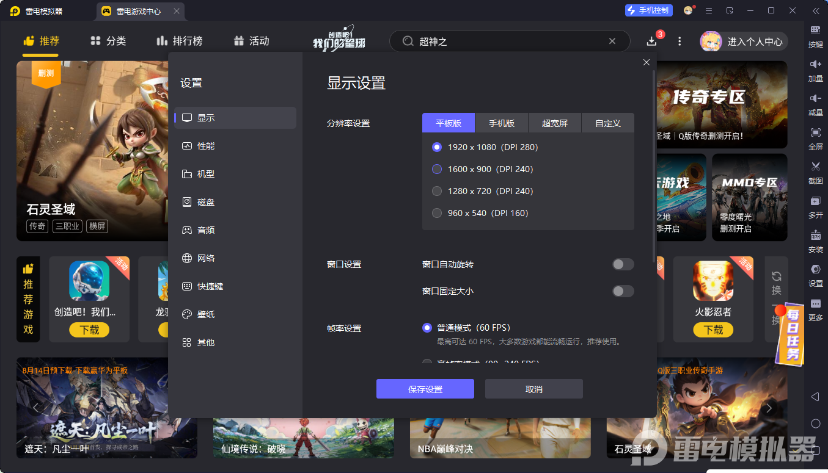Install an APK via the 安装 icon
Viewport: 828px width, 473px height.
click(x=815, y=242)
